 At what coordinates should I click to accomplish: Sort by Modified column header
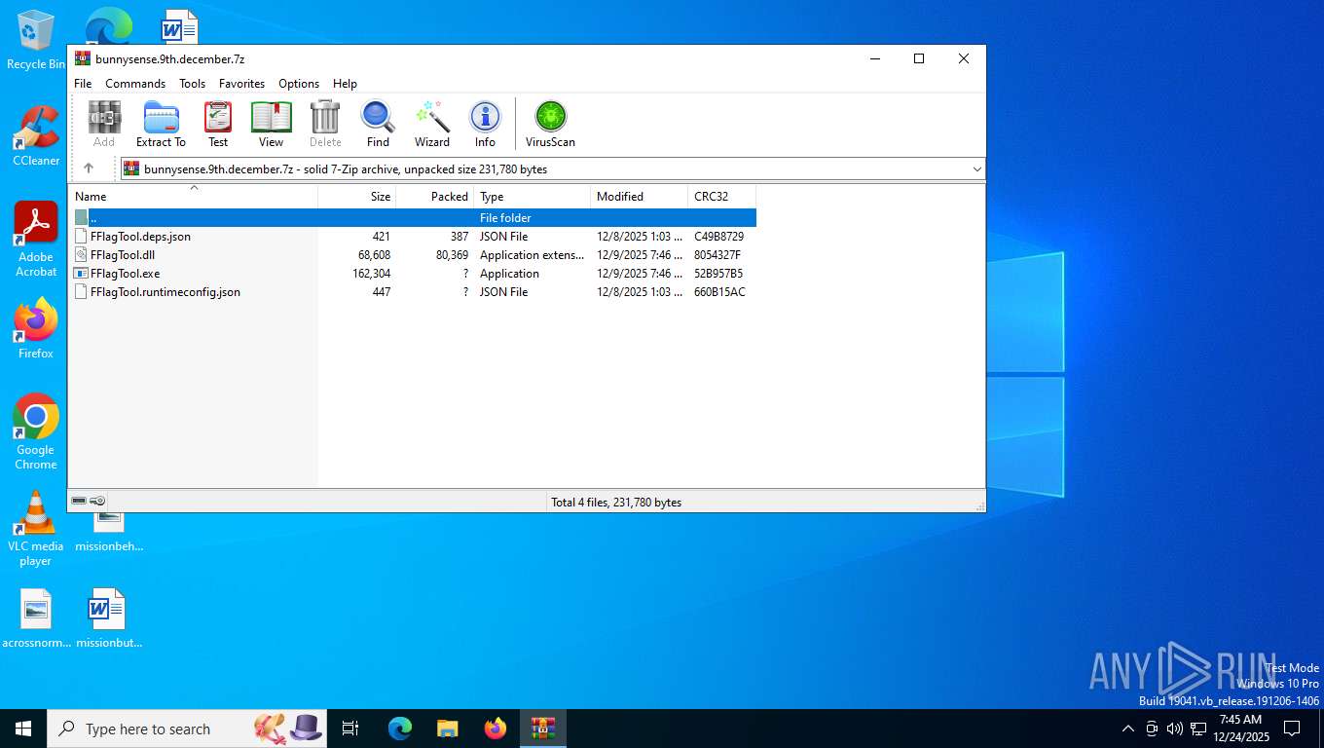pyautogui.click(x=640, y=196)
